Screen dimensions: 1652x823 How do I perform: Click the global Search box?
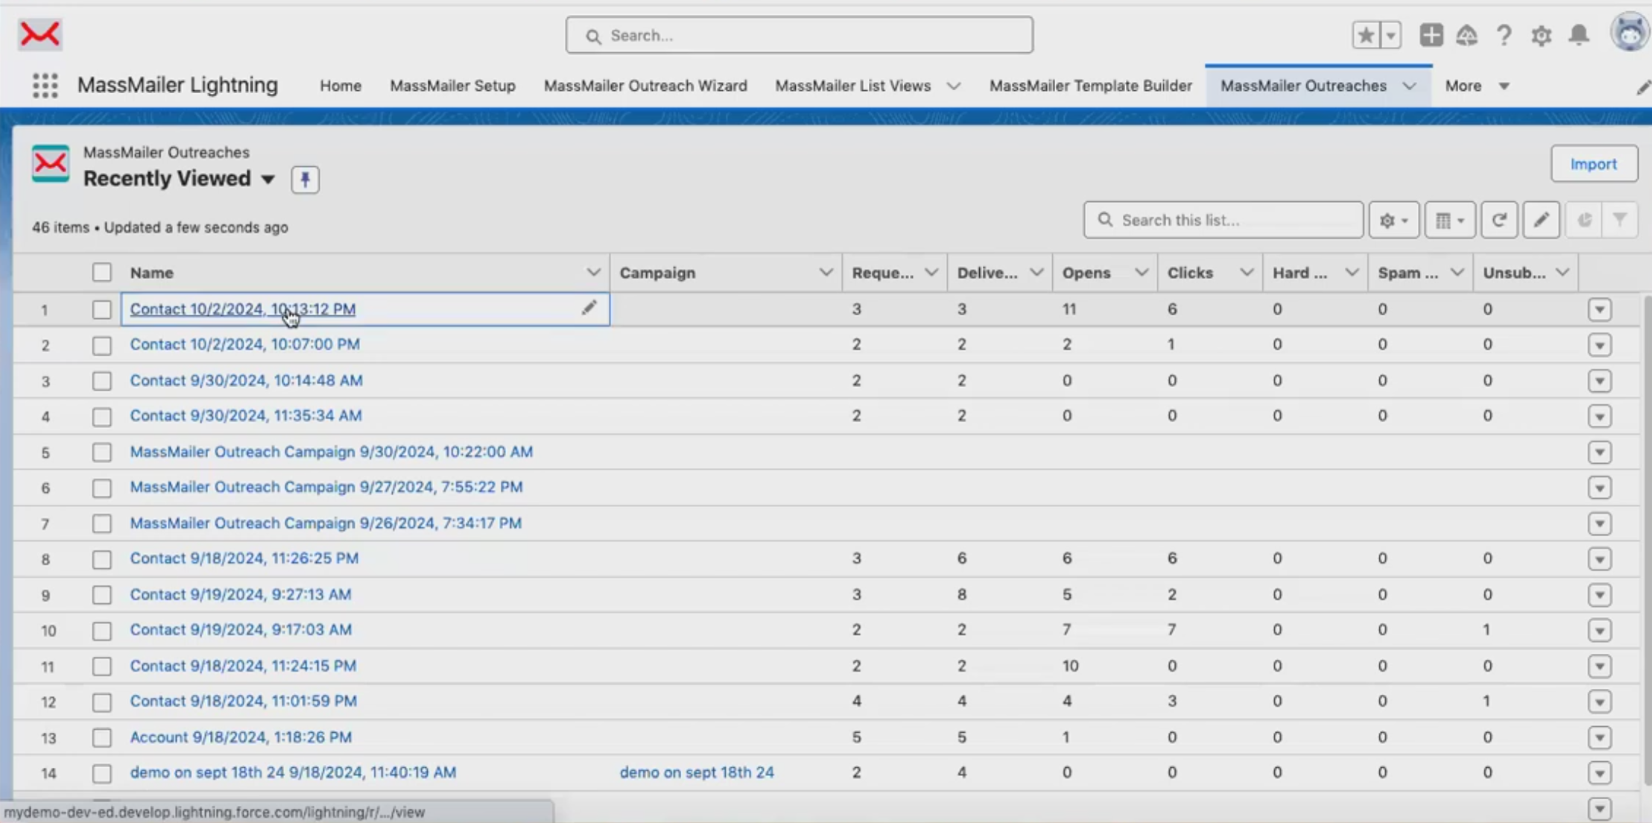[799, 35]
